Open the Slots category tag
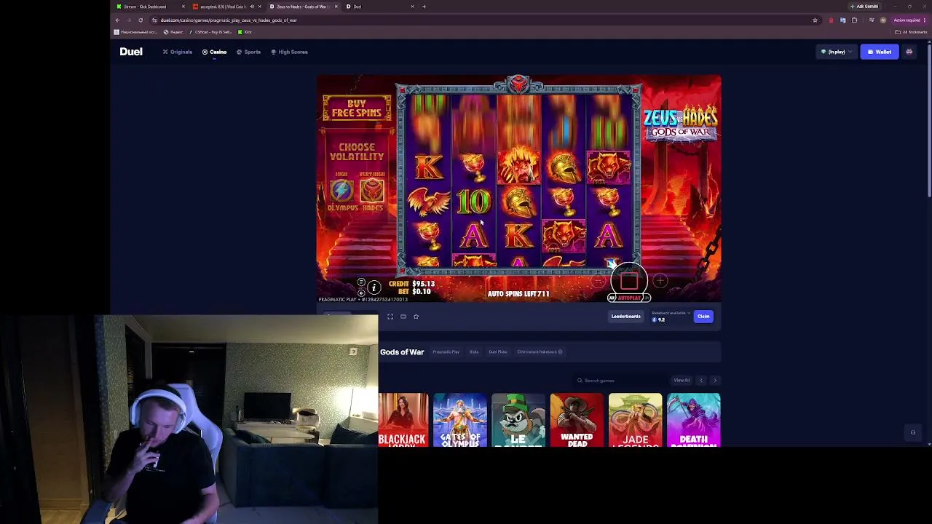The image size is (932, 524). (474, 352)
